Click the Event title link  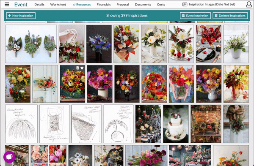21,5
